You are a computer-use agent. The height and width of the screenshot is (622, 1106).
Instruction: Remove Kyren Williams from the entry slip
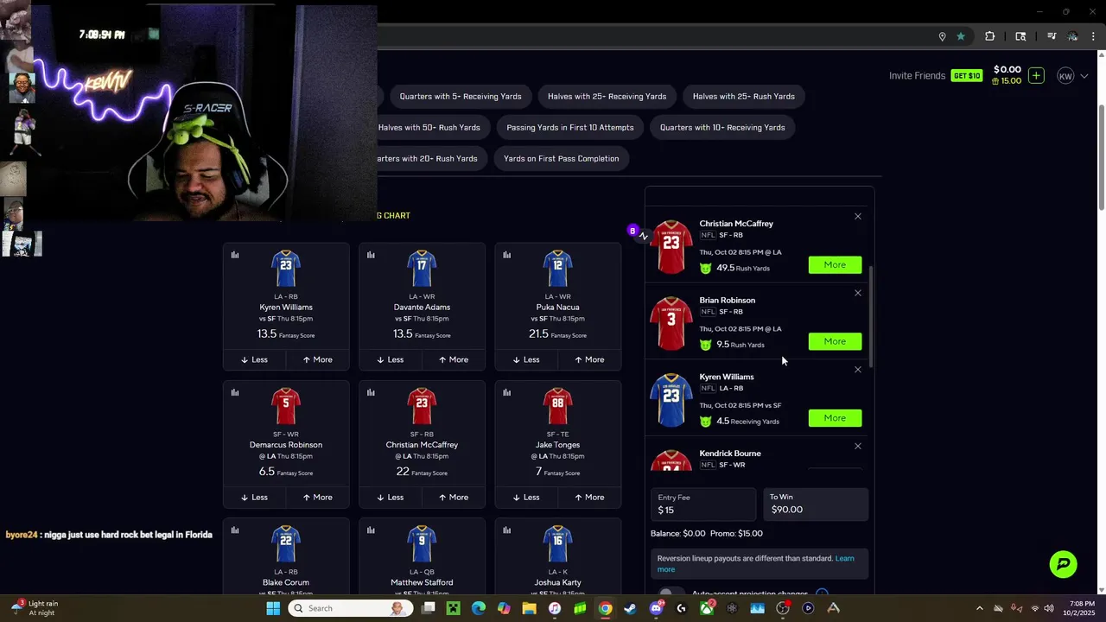pyautogui.click(x=858, y=370)
